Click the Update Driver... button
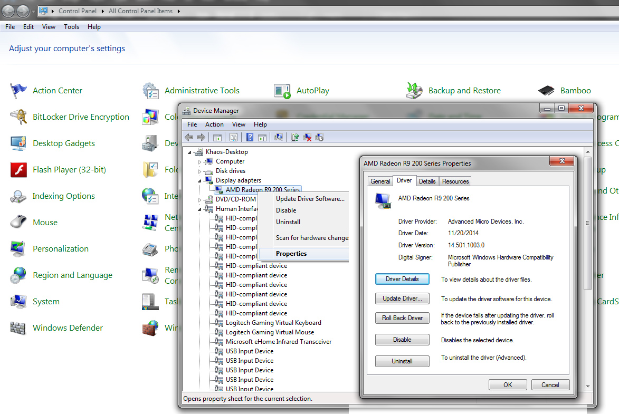The width and height of the screenshot is (619, 414). point(402,299)
